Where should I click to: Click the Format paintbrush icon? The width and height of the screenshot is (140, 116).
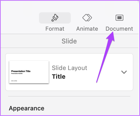point(55,18)
